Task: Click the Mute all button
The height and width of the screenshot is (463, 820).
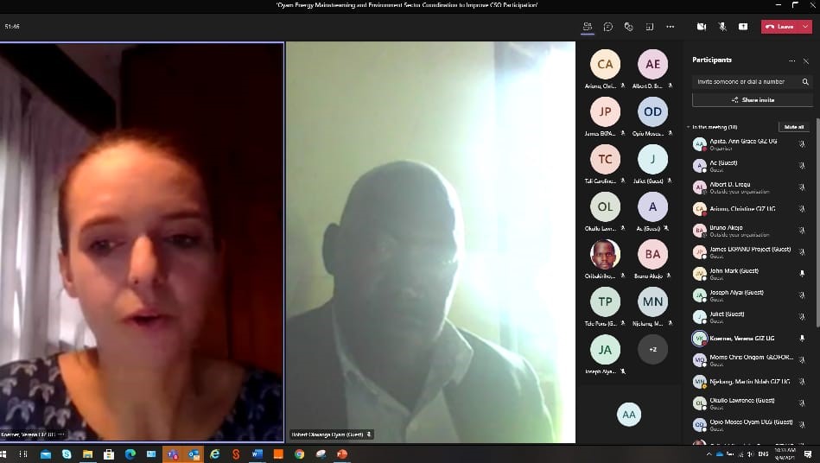Action: (x=793, y=127)
